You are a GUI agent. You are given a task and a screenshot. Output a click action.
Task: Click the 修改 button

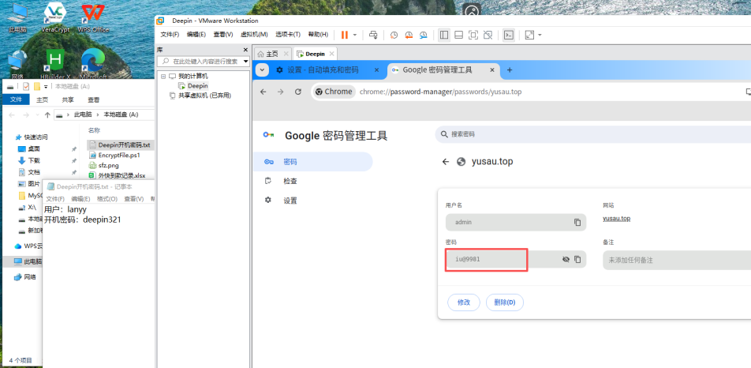point(464,302)
